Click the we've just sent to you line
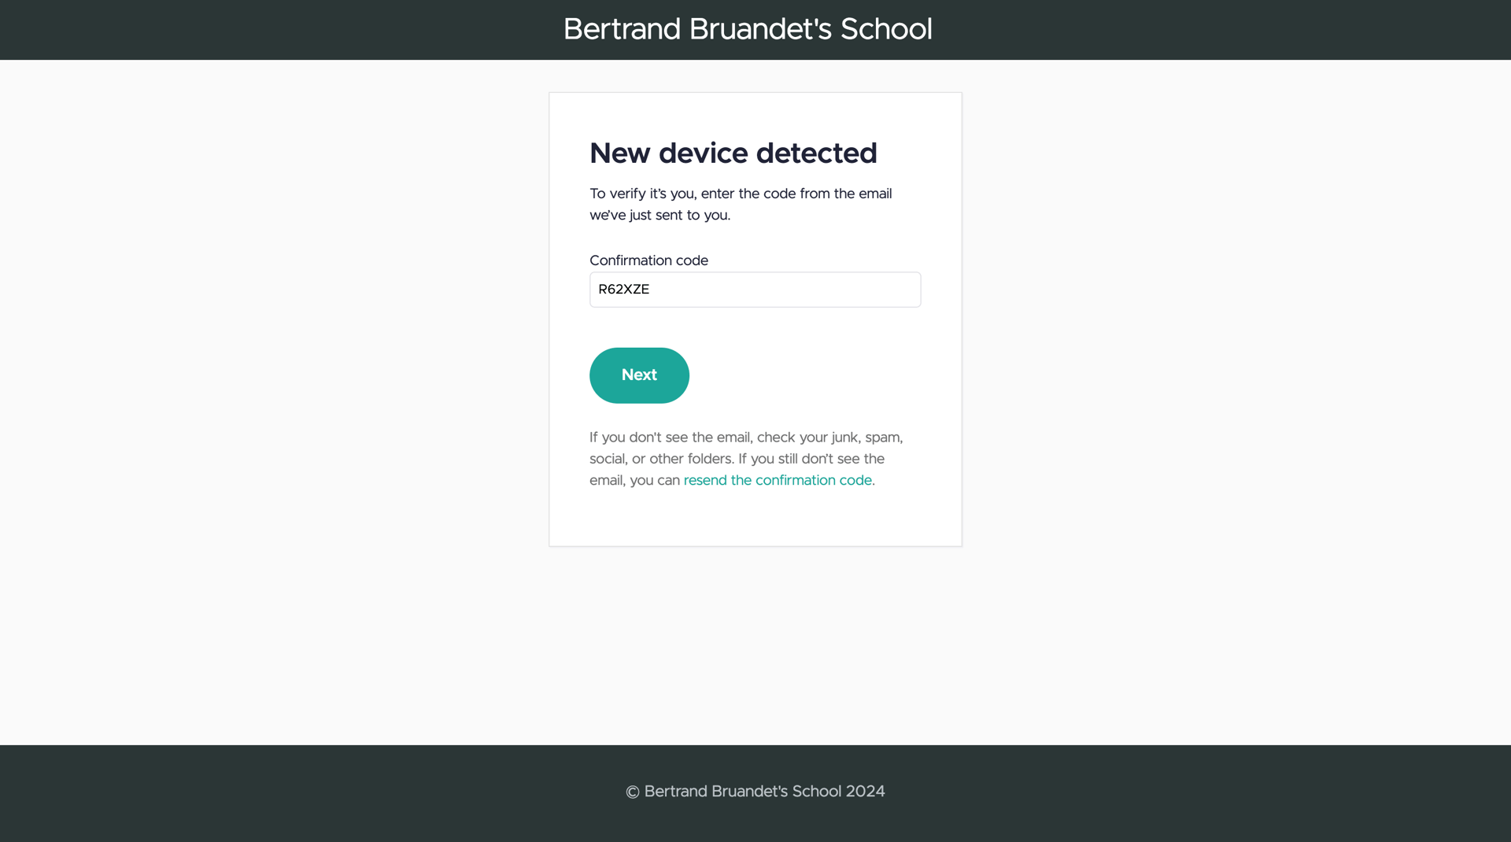 coord(659,215)
